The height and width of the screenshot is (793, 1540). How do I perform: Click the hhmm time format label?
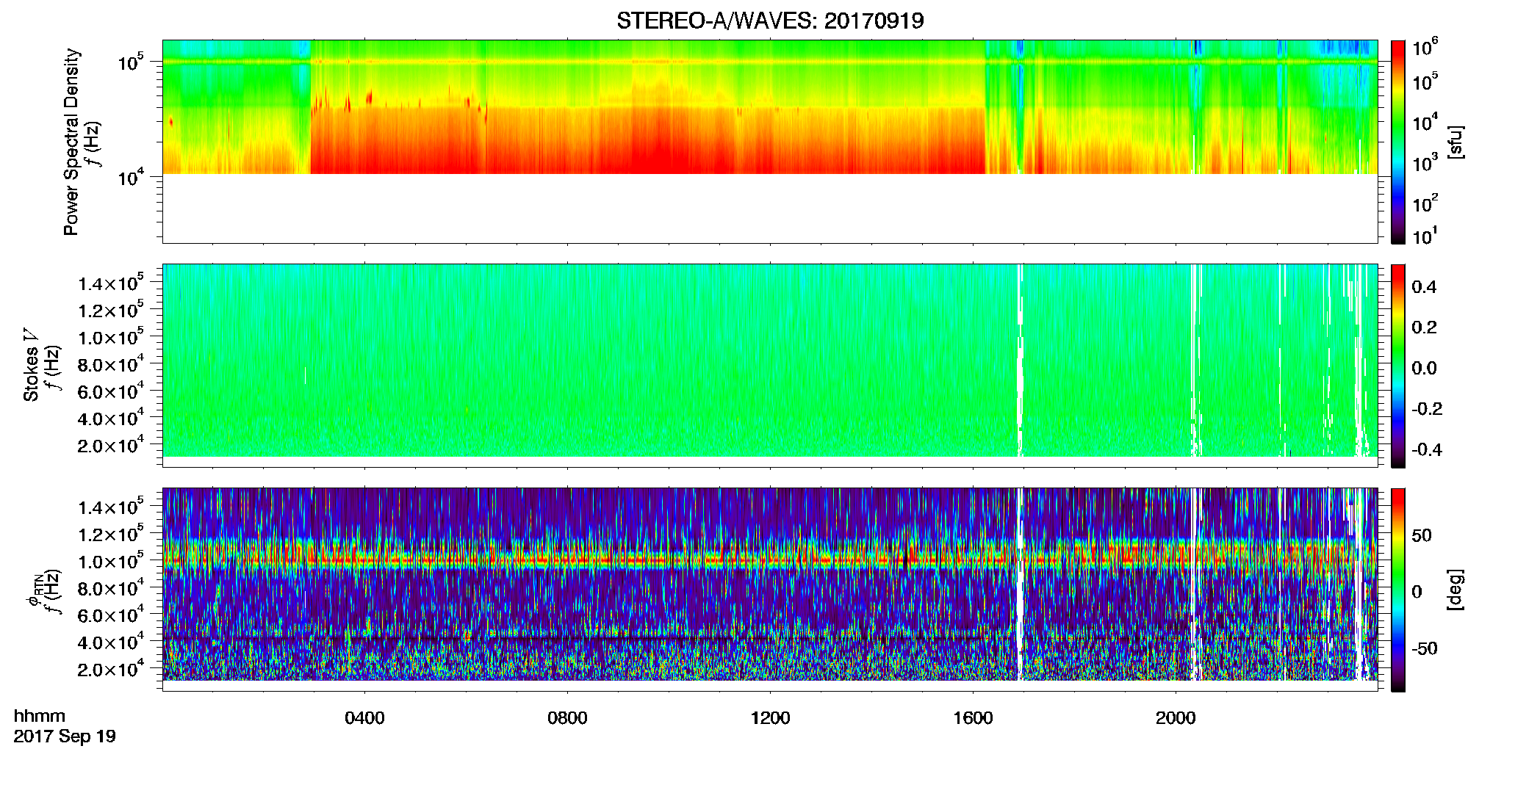click(x=40, y=716)
